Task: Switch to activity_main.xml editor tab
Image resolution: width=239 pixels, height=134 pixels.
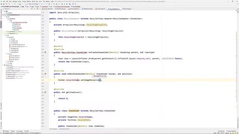Action: [47, 9]
